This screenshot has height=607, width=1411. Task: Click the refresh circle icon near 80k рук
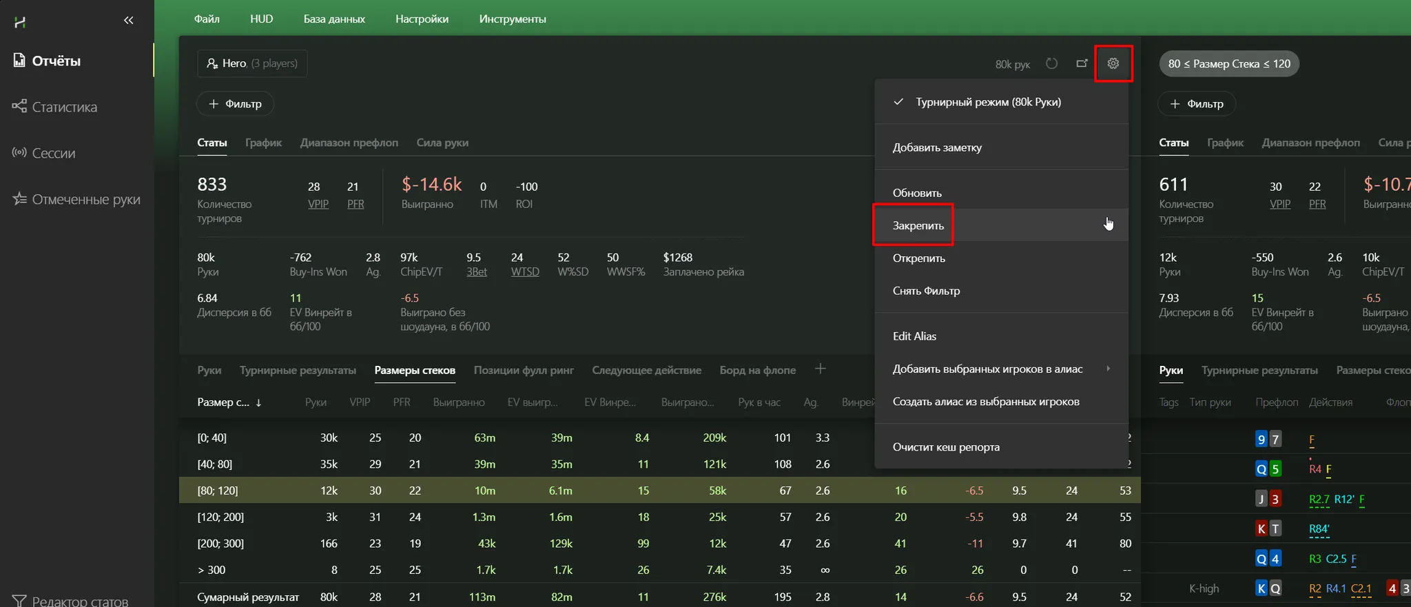[1051, 63]
